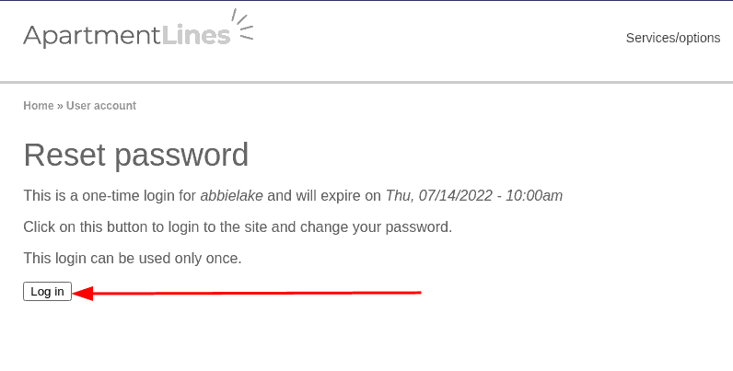The image size is (733, 371).
Task: Select the User account breadcrumb
Action: 101,106
